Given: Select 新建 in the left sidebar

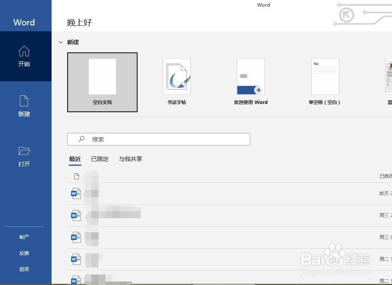Looking at the screenshot, I should pyautogui.click(x=24, y=106).
